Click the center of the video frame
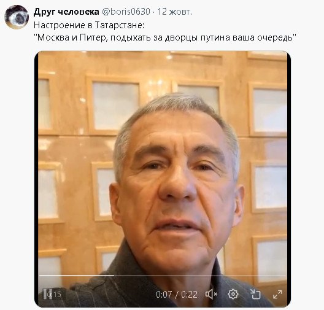 (163, 179)
